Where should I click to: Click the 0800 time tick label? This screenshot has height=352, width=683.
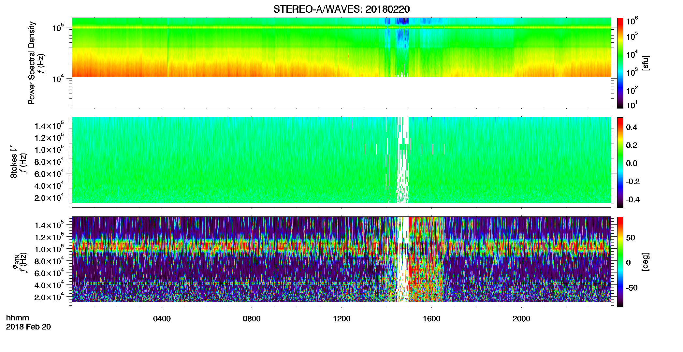pos(252,318)
